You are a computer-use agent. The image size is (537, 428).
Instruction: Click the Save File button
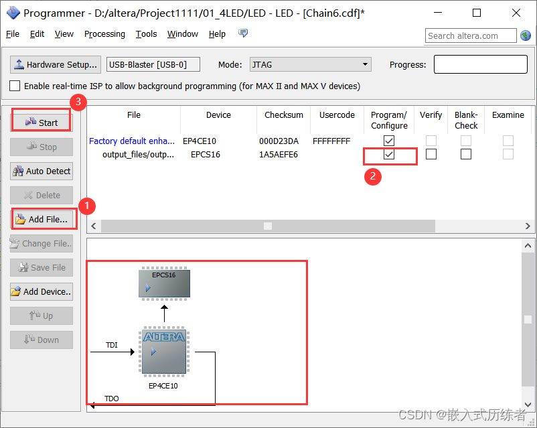click(x=41, y=267)
